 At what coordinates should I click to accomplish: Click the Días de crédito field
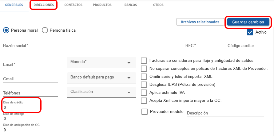[x=26, y=107]
